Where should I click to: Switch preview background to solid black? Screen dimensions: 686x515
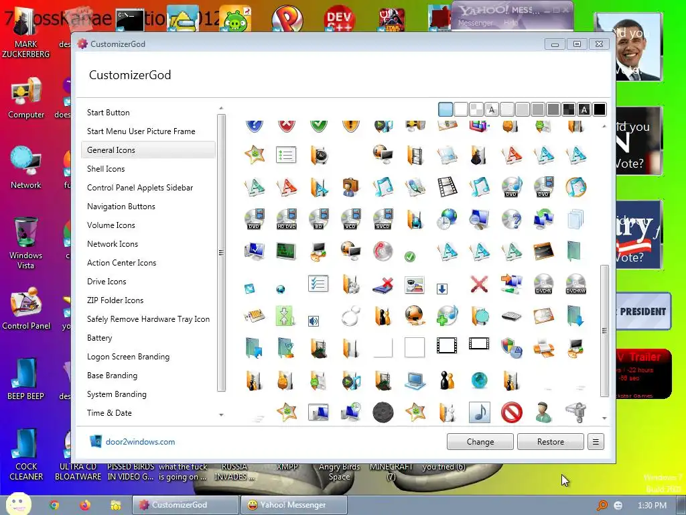[x=600, y=109]
